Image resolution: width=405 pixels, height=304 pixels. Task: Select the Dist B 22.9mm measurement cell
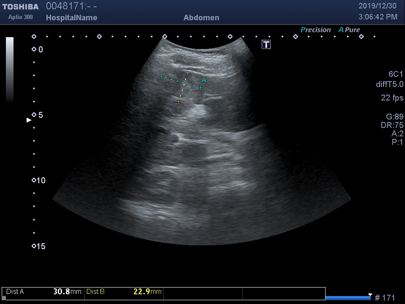coord(124,292)
